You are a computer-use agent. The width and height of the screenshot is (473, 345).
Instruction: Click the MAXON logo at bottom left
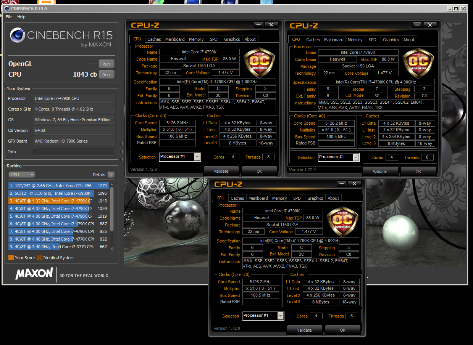coord(34,273)
